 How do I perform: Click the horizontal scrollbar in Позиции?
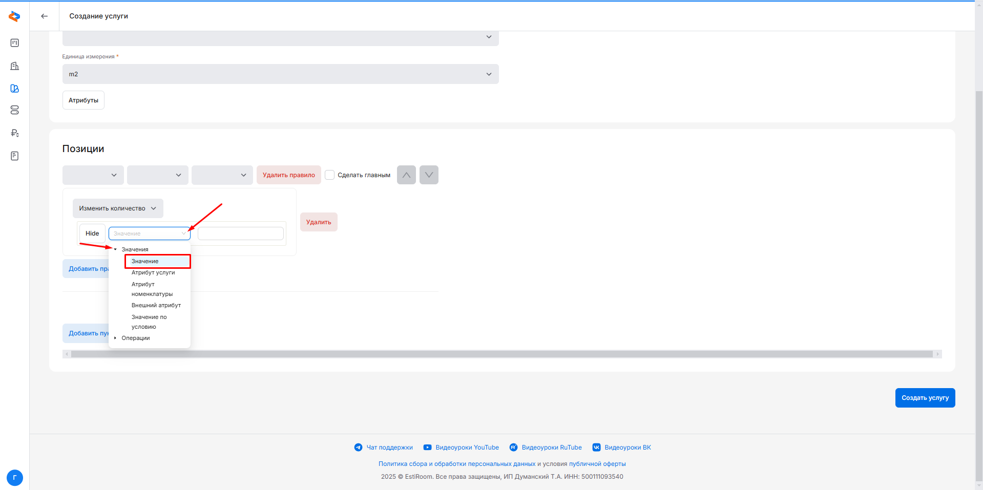click(x=501, y=354)
